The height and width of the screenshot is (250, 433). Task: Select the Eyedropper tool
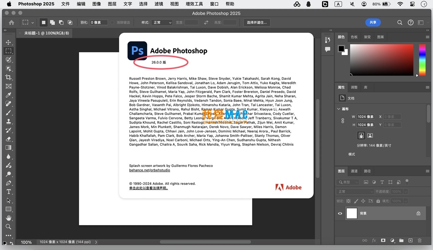coord(9,95)
